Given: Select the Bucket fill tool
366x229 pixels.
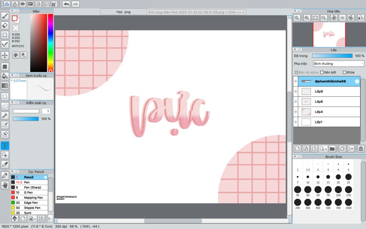Looking at the screenshot, I should 5,76.
